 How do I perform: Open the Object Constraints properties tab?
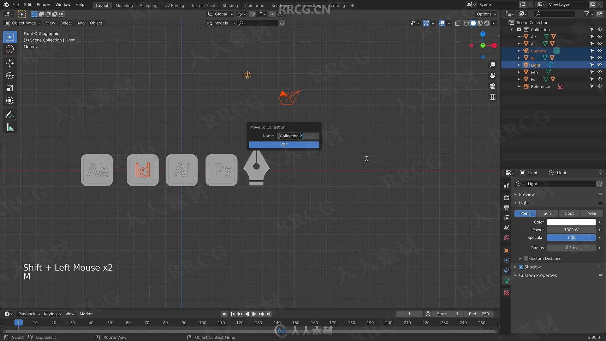point(507,270)
